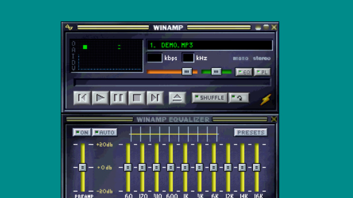Toggle the EQ window button

coord(244,72)
